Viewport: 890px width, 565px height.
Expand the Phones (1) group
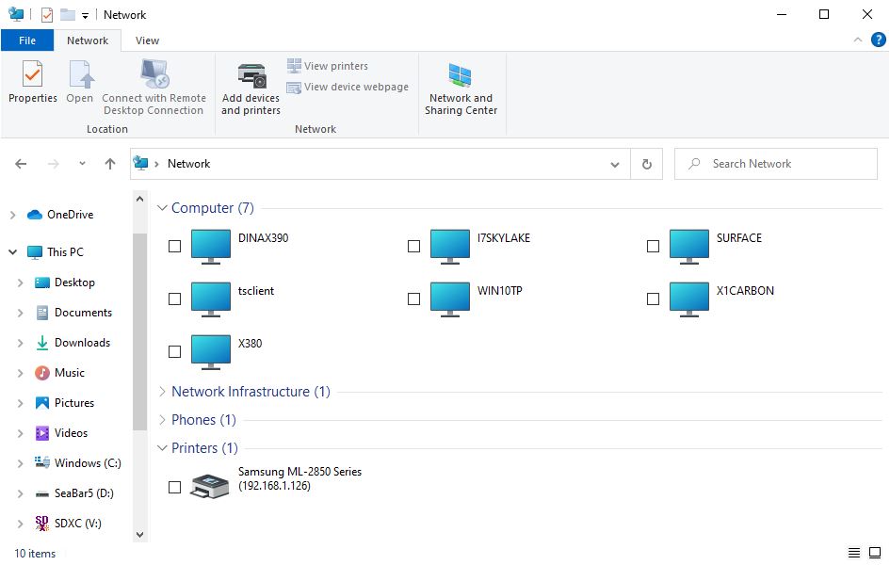tap(162, 420)
